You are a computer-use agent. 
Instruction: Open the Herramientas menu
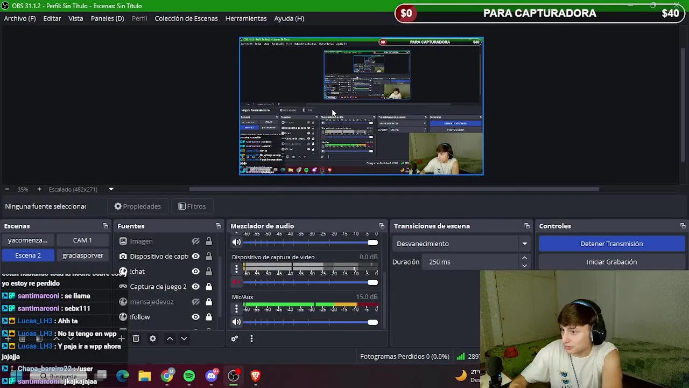[246, 18]
